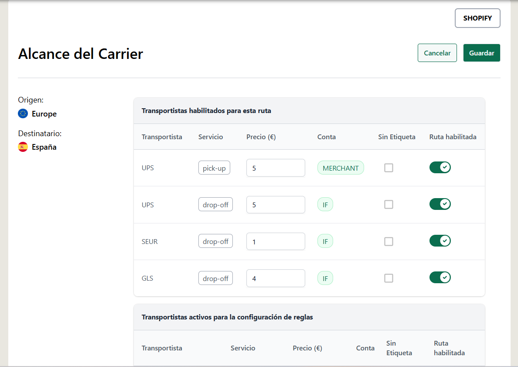Click Ruta habilitada header in the rules table

point(449,348)
